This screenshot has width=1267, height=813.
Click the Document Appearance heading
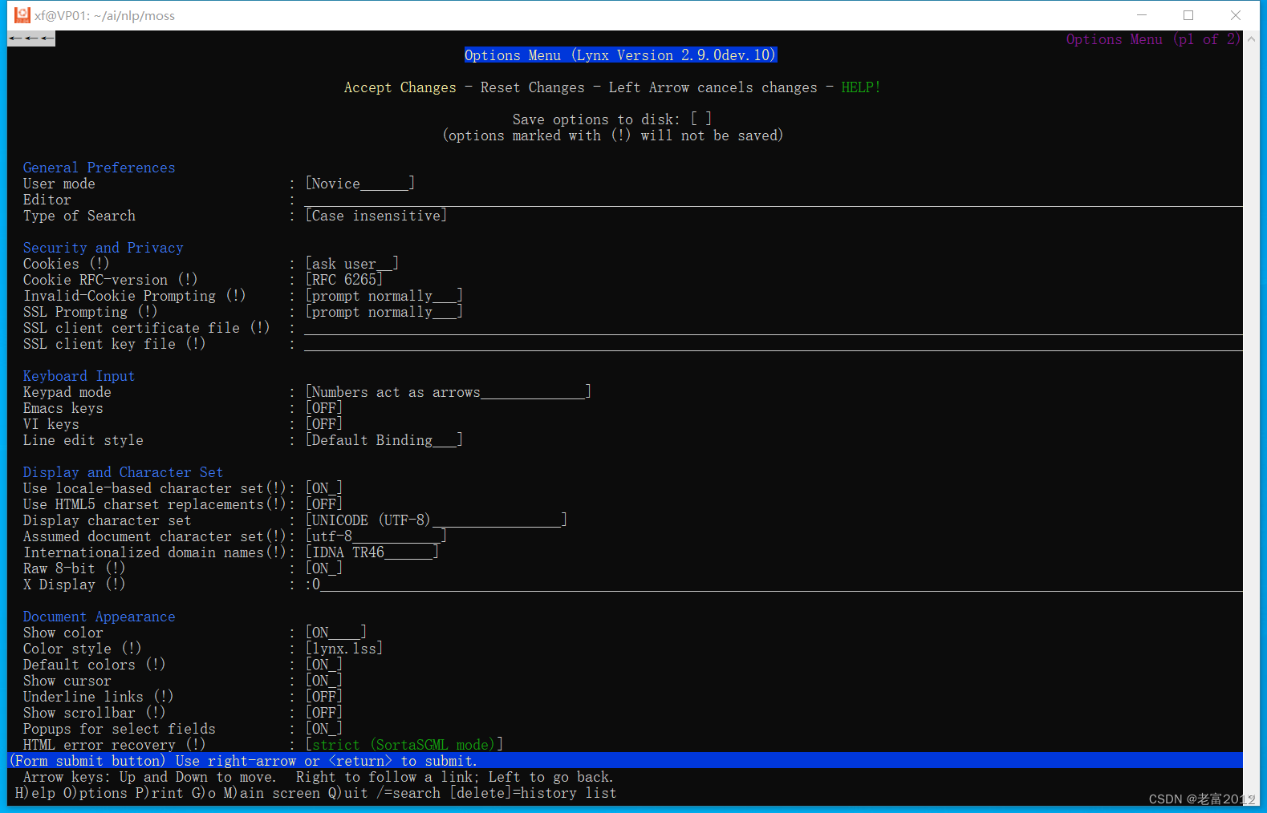[x=99, y=617]
